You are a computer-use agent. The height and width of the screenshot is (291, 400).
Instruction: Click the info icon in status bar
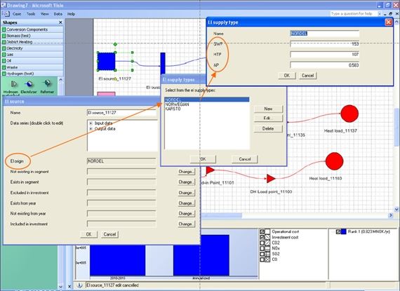[x=79, y=285]
